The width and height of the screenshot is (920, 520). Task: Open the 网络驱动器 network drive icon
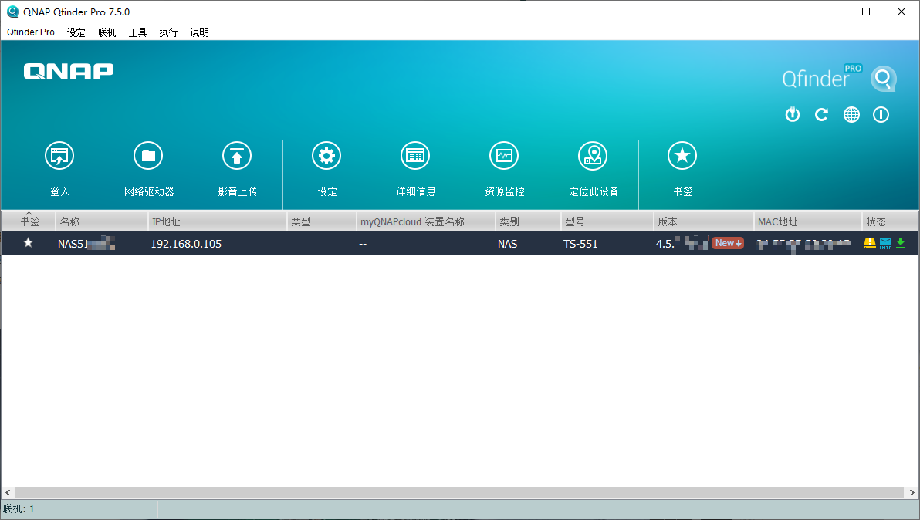click(148, 156)
